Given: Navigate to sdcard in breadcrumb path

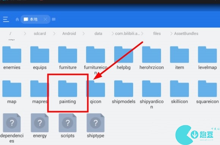Looking at the screenshot, I should click(40, 33).
